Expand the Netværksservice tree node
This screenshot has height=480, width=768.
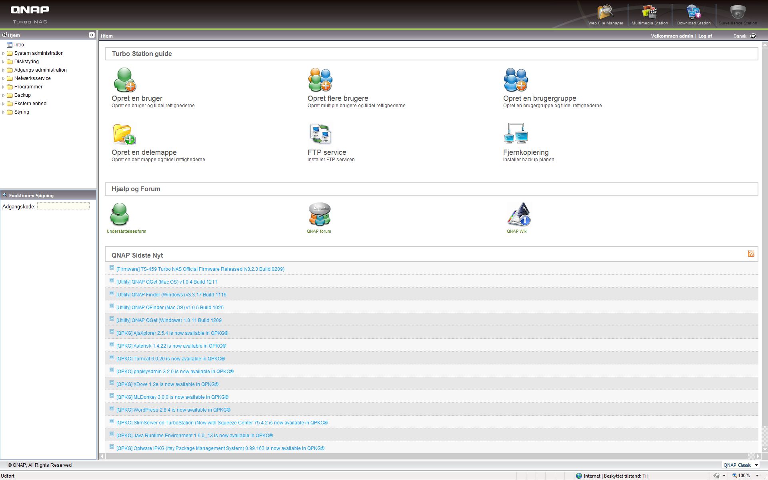[x=4, y=78]
